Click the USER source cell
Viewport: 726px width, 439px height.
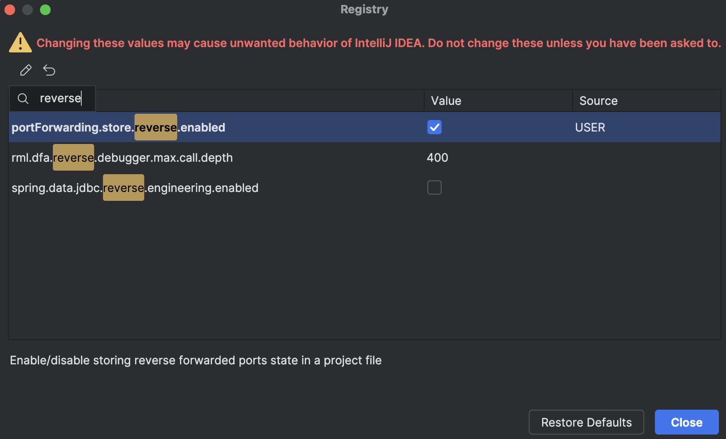pos(590,128)
